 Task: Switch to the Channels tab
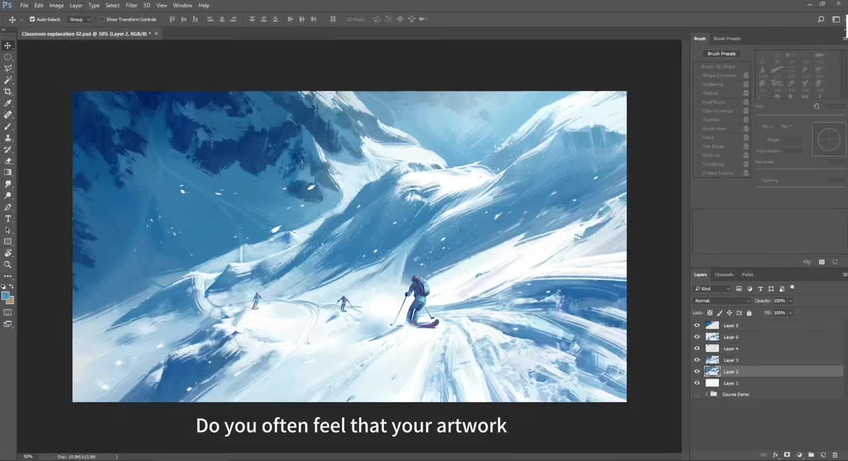pyautogui.click(x=724, y=274)
